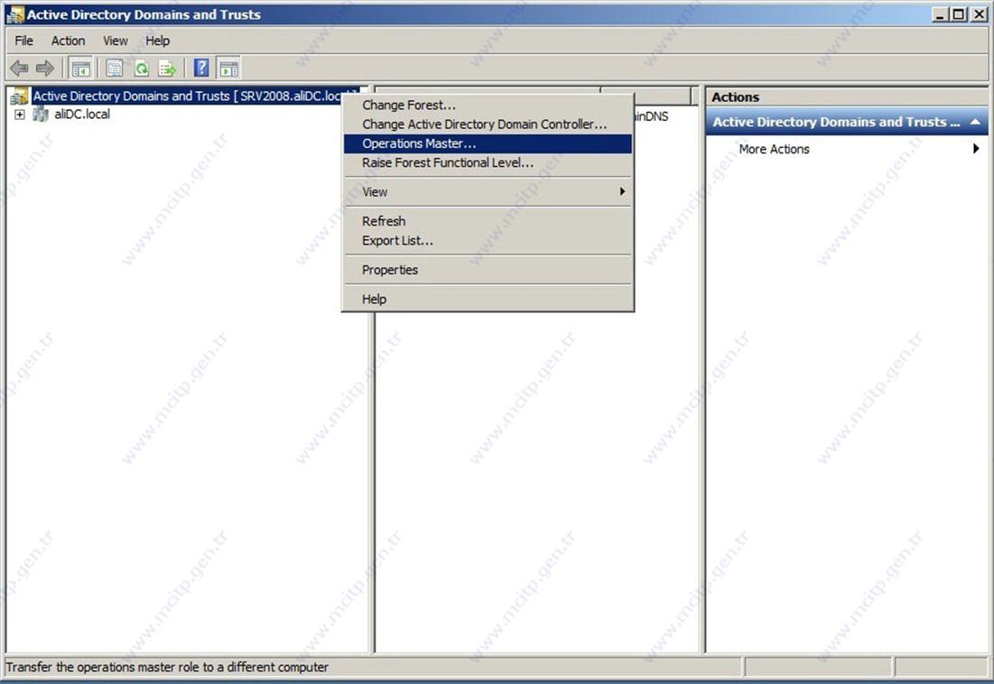Viewport: 994px width, 684px height.
Task: Click the Export List toolbar icon
Action: tap(167, 68)
